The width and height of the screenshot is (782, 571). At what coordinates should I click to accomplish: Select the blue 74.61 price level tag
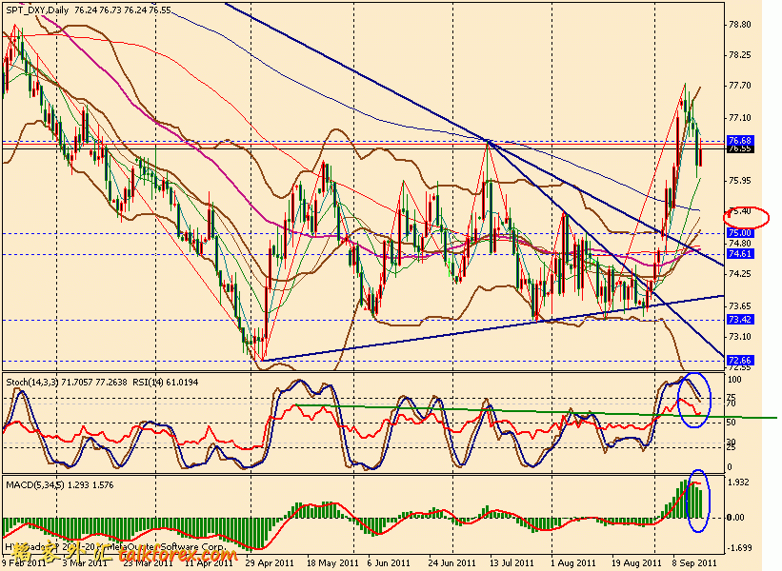point(740,254)
